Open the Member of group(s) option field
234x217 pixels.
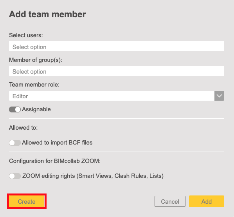tap(117, 71)
